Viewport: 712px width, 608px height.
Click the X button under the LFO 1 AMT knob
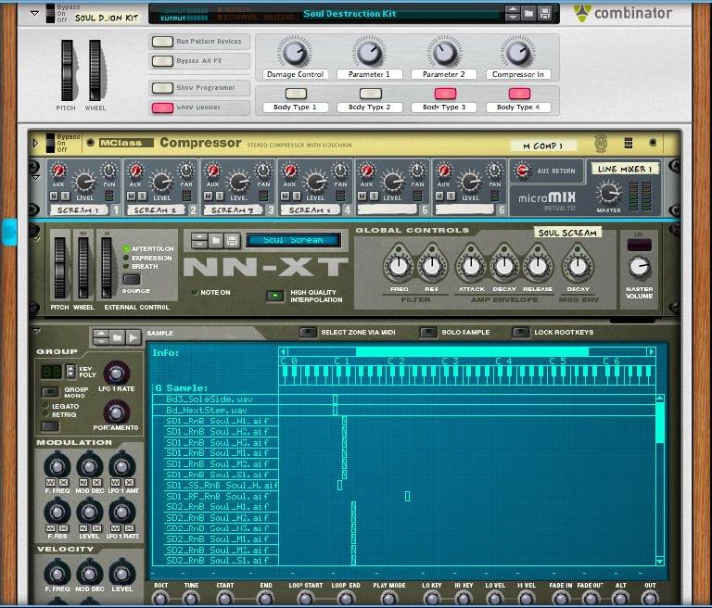(x=129, y=482)
